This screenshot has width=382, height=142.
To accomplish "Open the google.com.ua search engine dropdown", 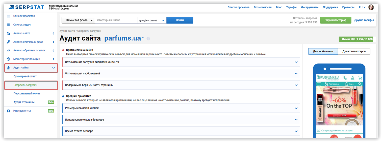I will [x=152, y=20].
